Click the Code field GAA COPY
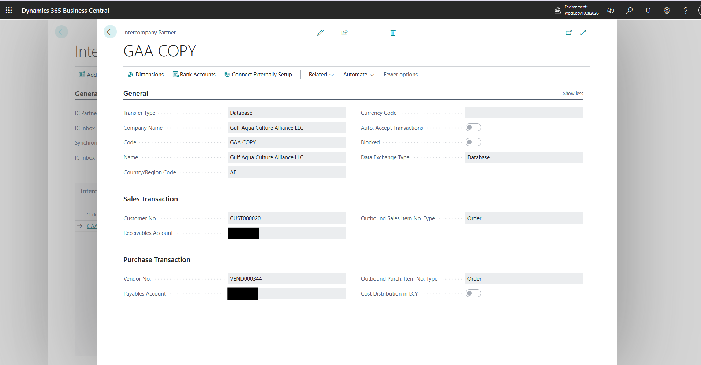Screen dimensions: 701x365 287,142
